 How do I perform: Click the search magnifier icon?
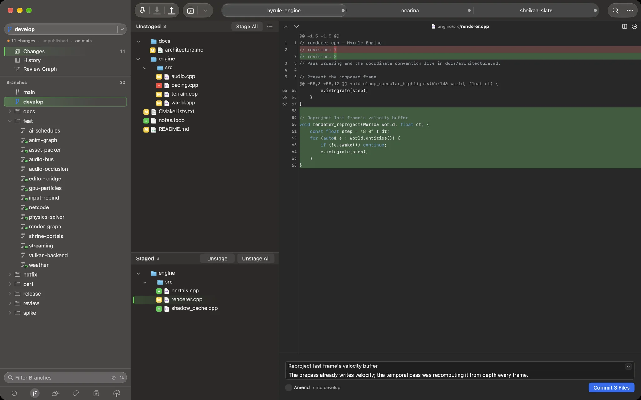615,10
